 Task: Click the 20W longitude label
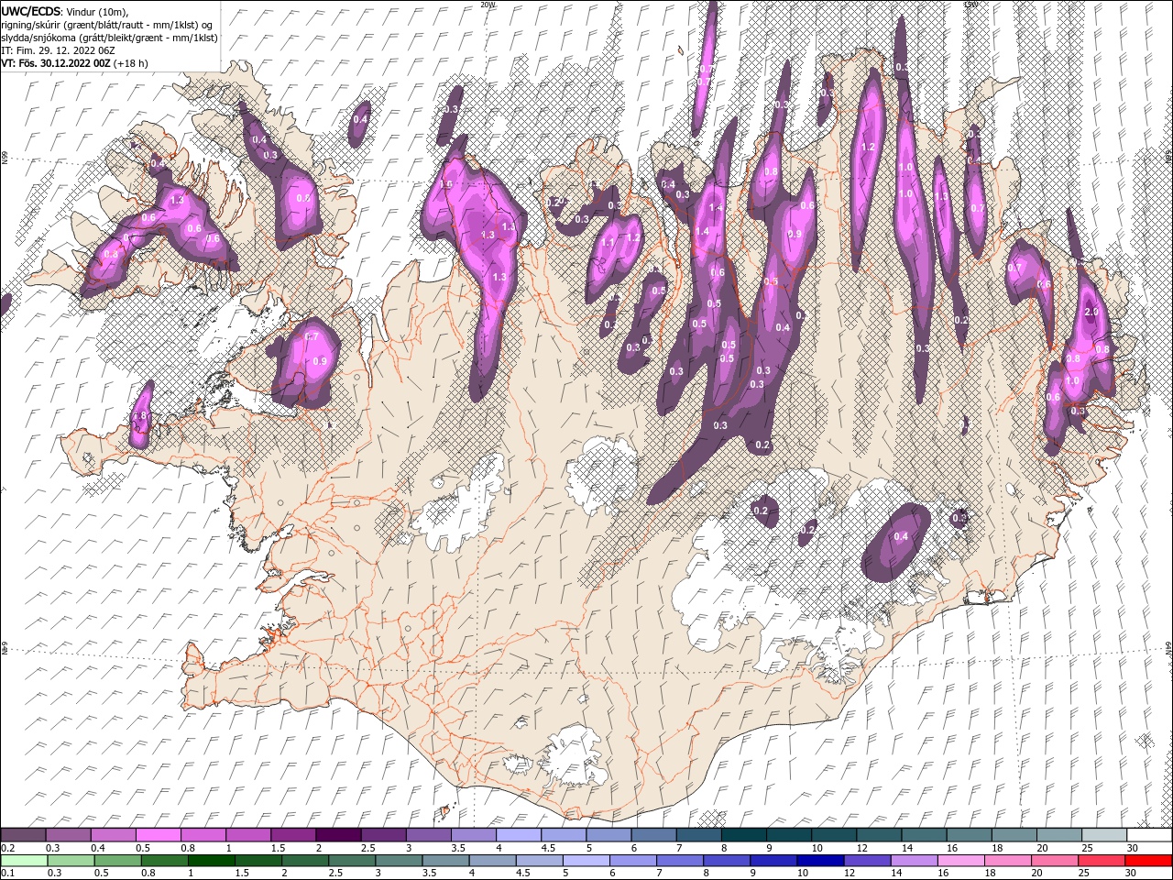click(488, 5)
